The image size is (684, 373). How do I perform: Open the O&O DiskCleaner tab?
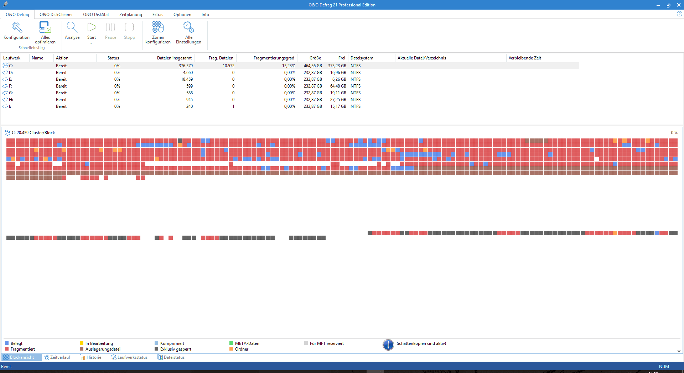(56, 15)
